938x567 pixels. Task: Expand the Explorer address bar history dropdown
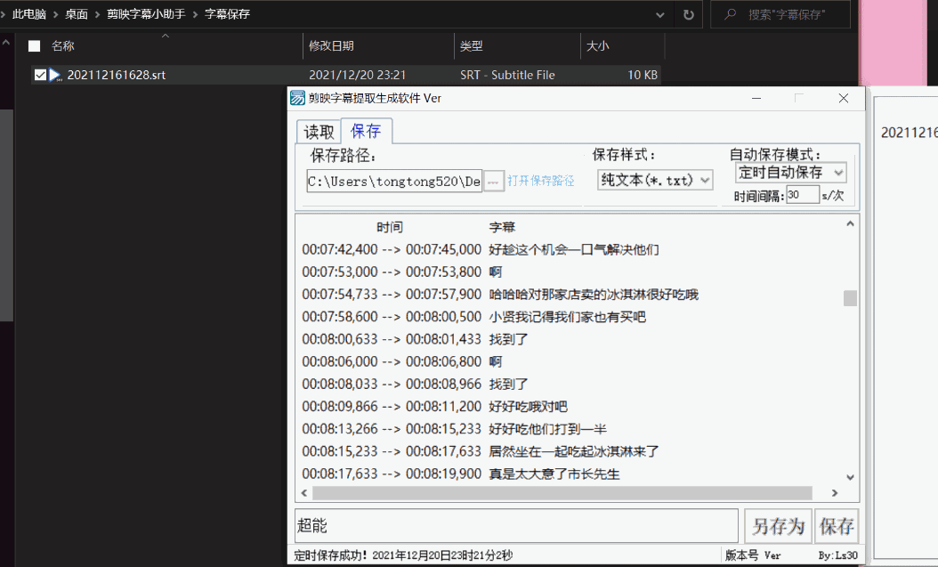[659, 14]
